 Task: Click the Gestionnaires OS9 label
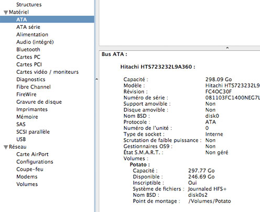148,147
